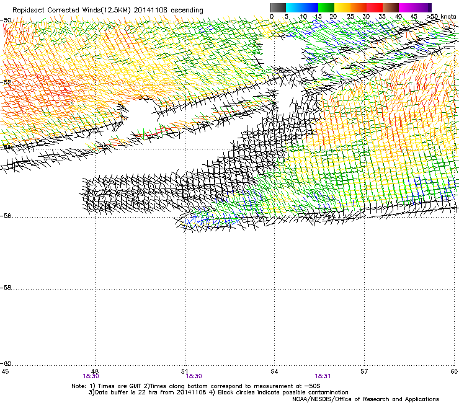Click the cyan 5-10 knots legend segment

[294, 7]
